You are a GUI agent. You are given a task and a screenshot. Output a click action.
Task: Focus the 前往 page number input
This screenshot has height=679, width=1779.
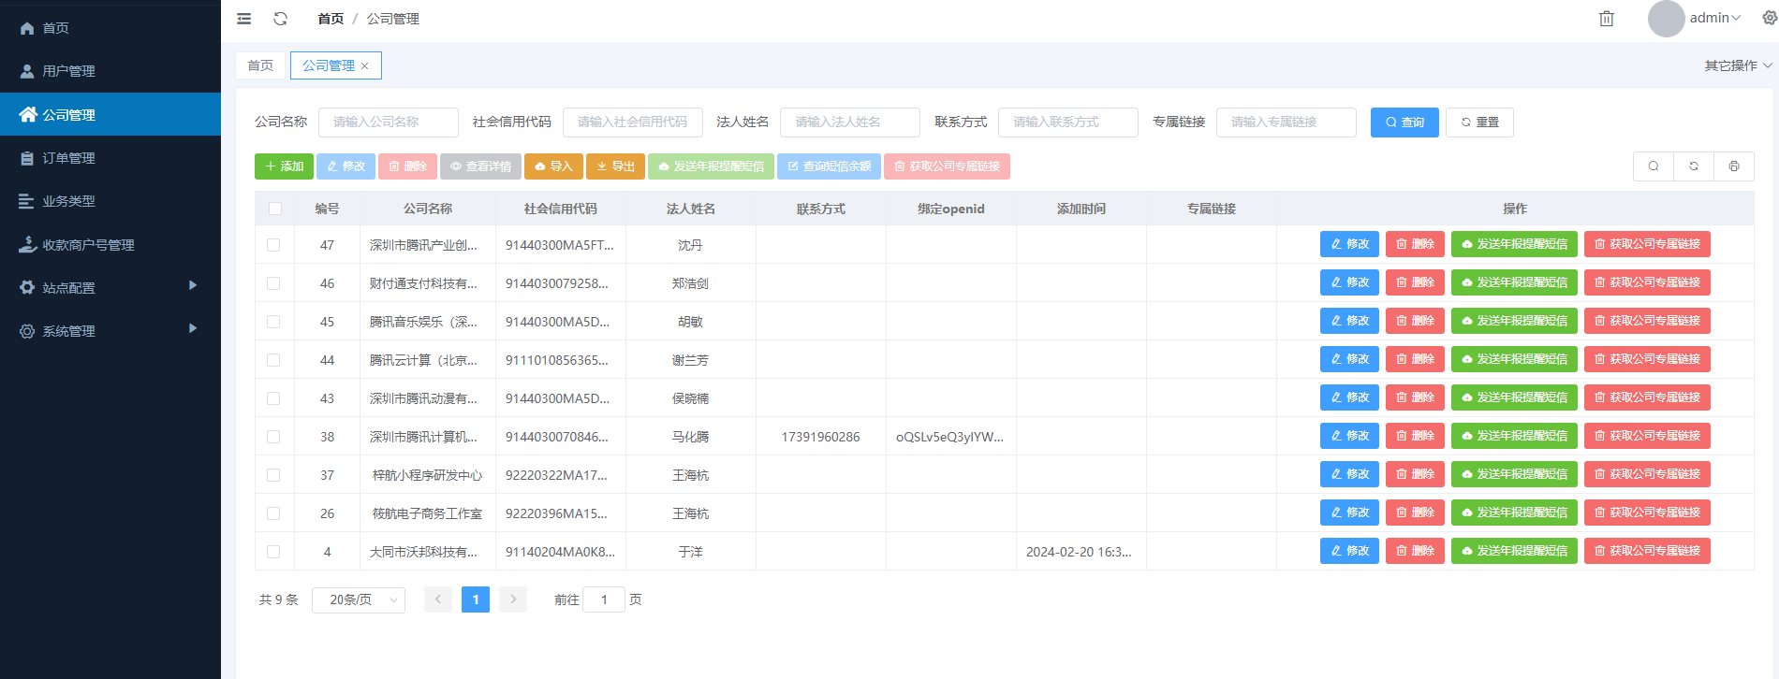pyautogui.click(x=604, y=600)
